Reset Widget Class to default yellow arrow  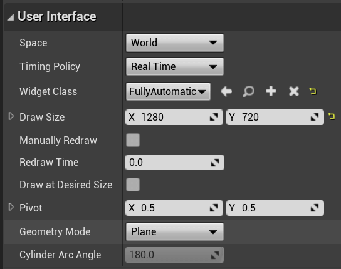click(313, 91)
